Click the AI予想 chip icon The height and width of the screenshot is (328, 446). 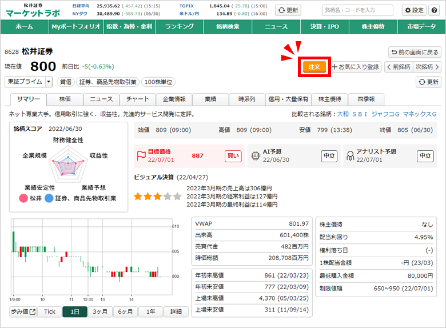click(256, 156)
